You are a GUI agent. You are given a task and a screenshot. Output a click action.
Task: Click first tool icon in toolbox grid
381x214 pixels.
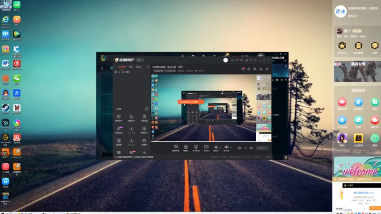click(119, 117)
